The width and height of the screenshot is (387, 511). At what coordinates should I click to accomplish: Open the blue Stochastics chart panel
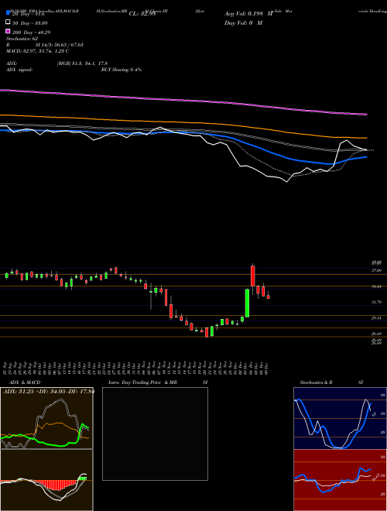pos(340,418)
